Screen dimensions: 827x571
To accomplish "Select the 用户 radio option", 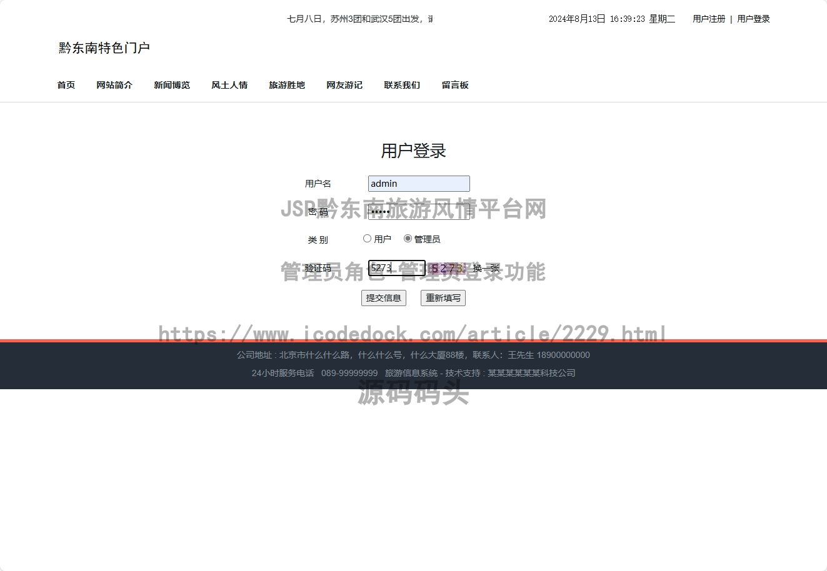I will click(367, 239).
